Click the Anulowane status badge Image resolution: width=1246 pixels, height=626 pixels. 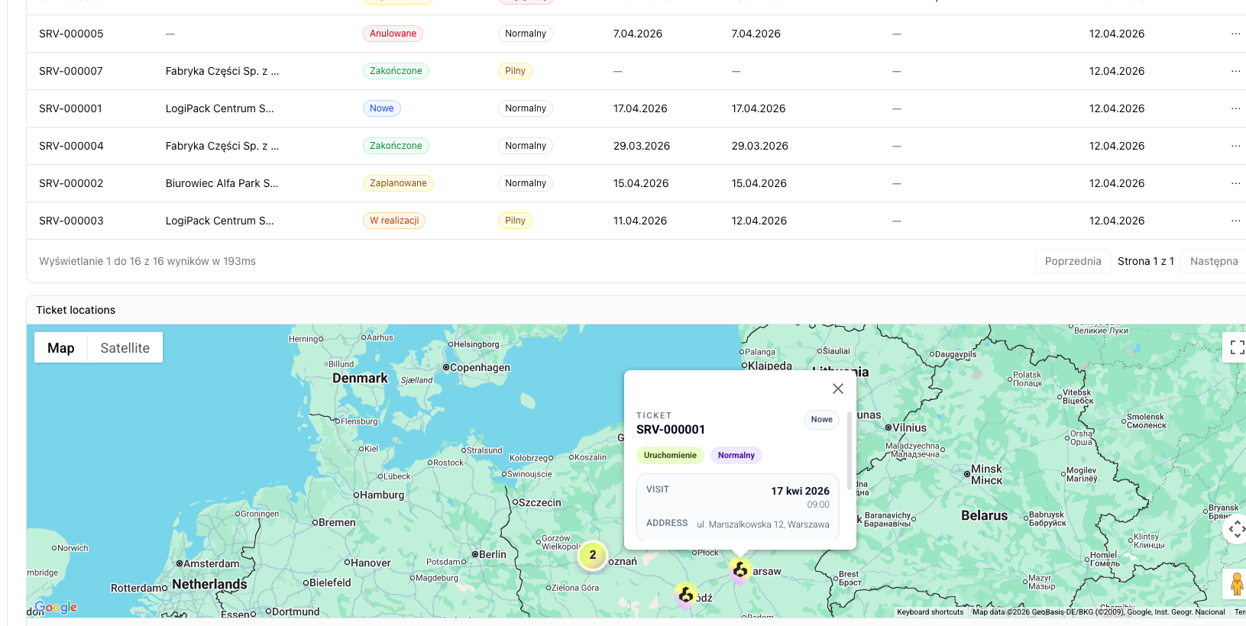pos(393,34)
